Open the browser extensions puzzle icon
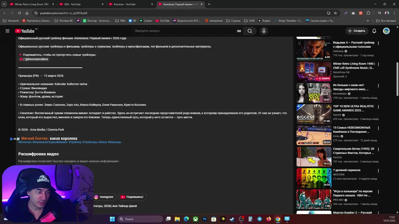Screen dimensions: 399x224 click(368, 13)
